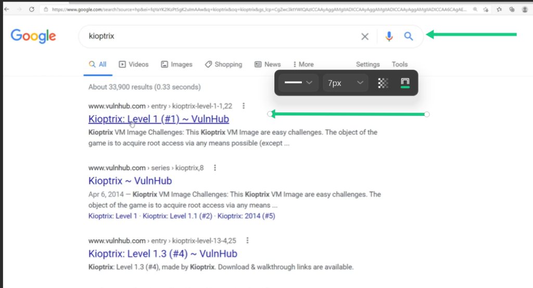Open Kioptrix: Level 1.3 (#4) ~ VulnHub link
The image size is (533, 288).
coord(163,254)
